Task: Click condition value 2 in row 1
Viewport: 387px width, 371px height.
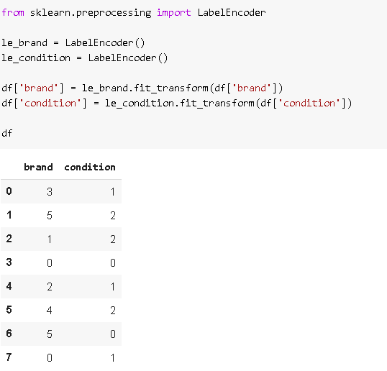Action: [113, 216]
